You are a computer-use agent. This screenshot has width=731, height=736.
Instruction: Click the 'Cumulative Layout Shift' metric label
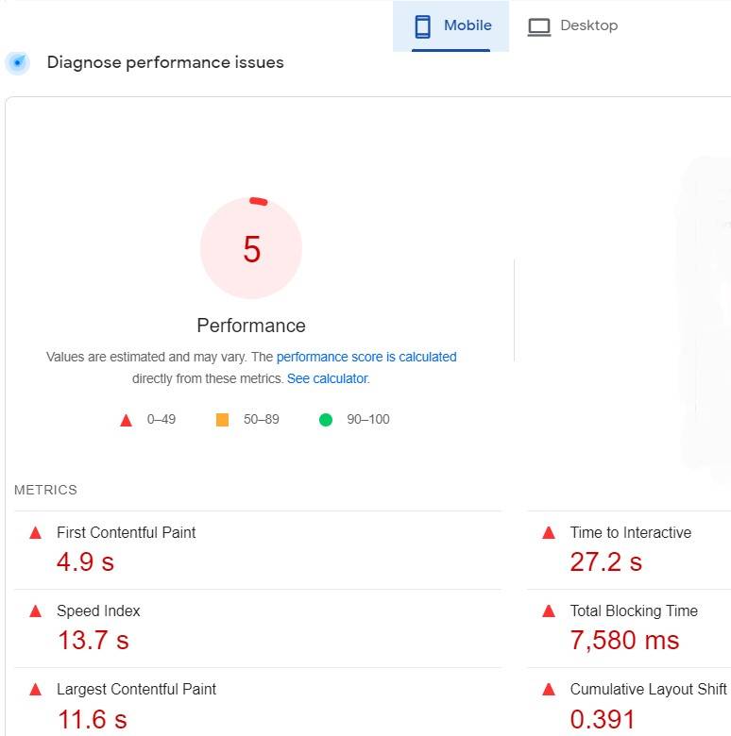(x=648, y=690)
